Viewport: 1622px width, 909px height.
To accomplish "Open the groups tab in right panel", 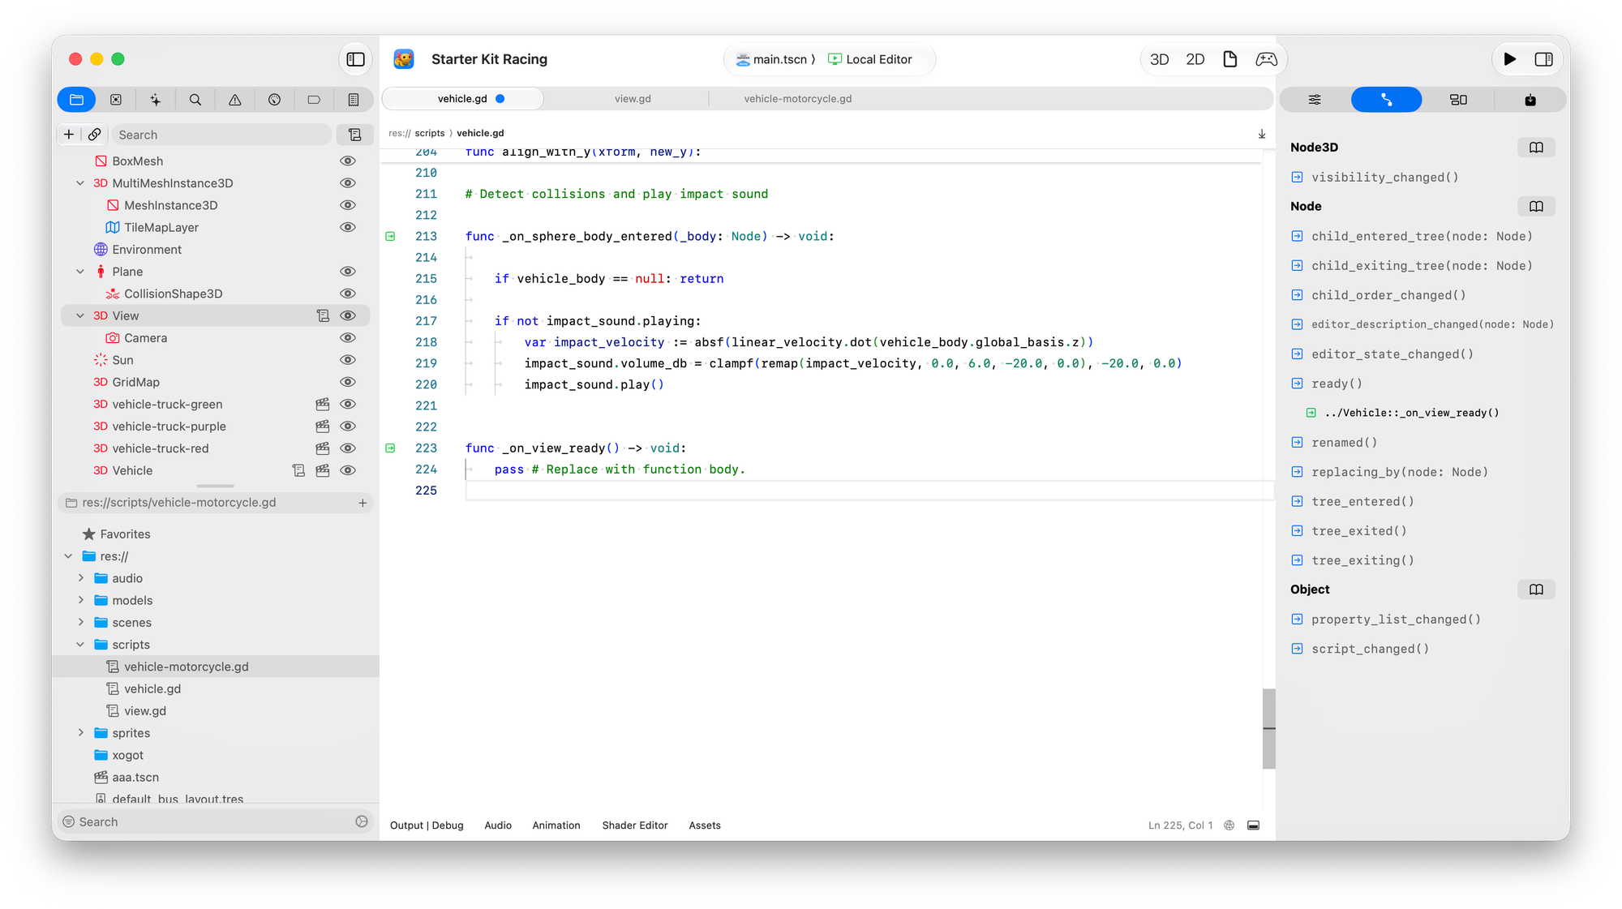I will point(1458,100).
